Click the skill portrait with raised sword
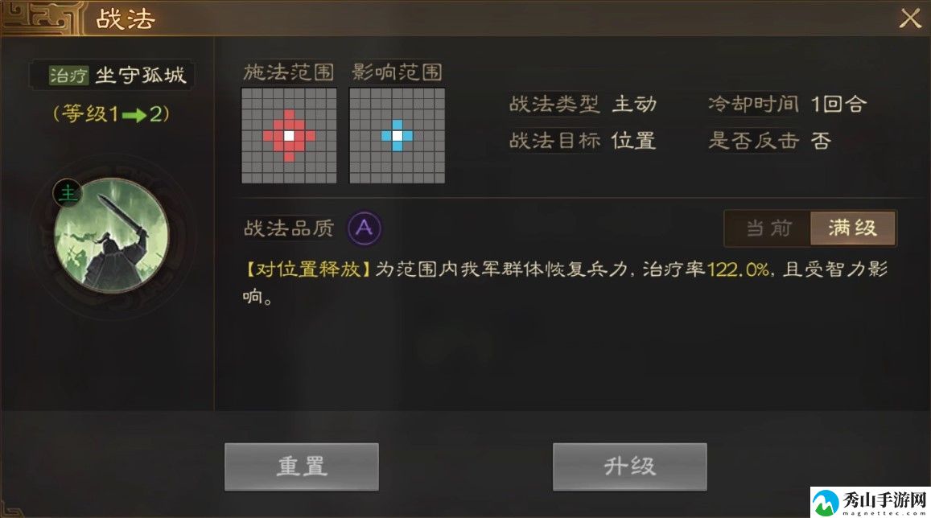The width and height of the screenshot is (931, 518). tap(111, 236)
